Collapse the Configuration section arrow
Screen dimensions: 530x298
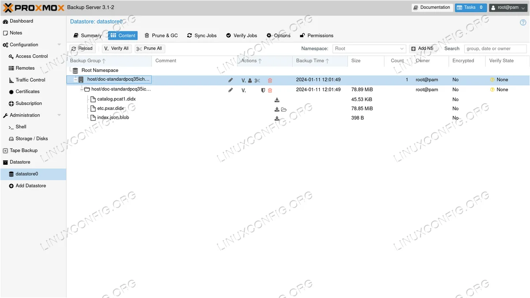coord(59,45)
